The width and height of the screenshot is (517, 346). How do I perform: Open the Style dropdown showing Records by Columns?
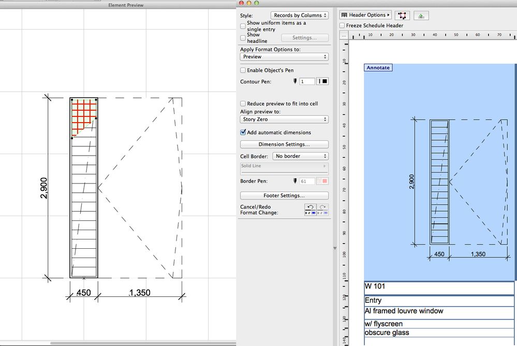(x=300, y=16)
